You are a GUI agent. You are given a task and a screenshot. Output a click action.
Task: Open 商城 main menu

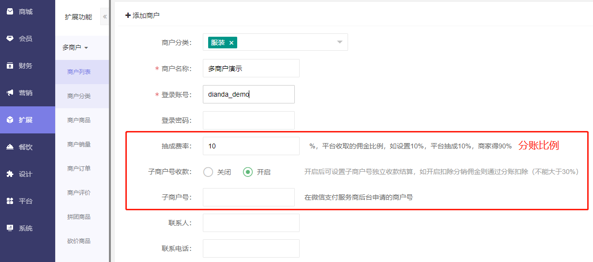coord(28,12)
